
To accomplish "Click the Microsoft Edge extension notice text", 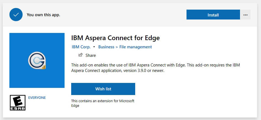I will pyautogui.click(x=103, y=103).
